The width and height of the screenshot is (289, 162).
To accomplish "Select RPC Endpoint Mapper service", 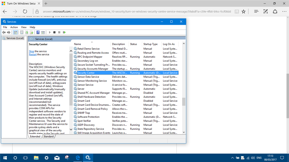I will pos(126,57).
